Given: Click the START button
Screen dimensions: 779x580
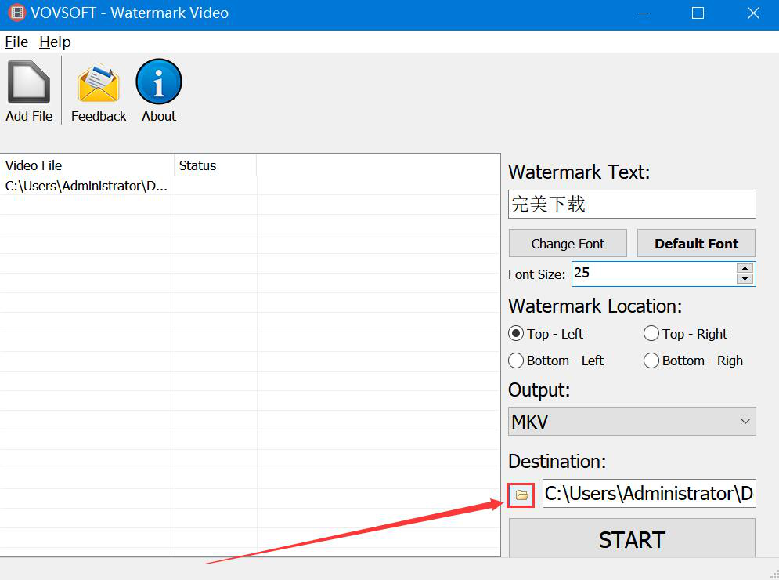Looking at the screenshot, I should click(632, 539).
